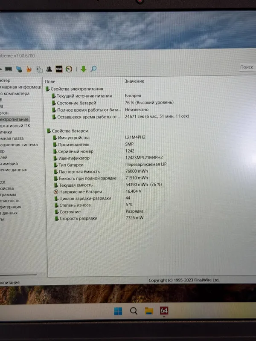Open the Хранение данных sidebar item
The height and width of the screenshot is (341, 256).
click(x=13, y=170)
